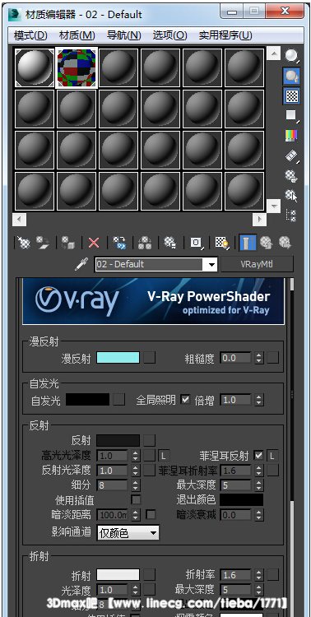
Task: Click the dark 反射 color swatch
Action: point(118,440)
